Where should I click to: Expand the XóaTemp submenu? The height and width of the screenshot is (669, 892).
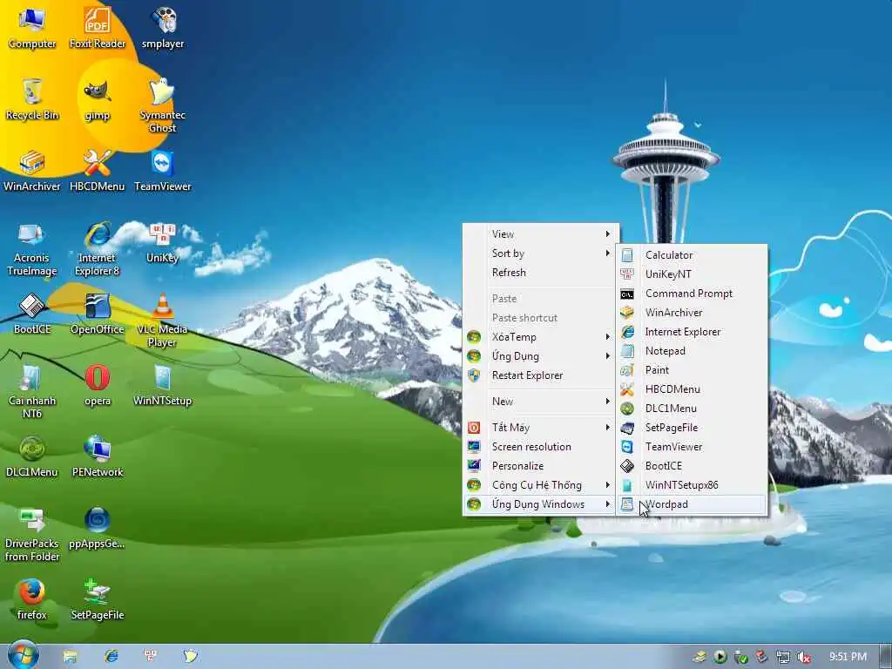tap(540, 337)
